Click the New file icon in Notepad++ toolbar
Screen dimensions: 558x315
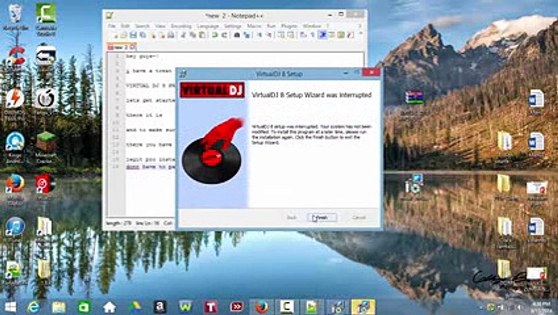point(115,35)
